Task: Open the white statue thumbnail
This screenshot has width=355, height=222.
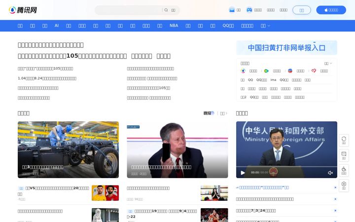Action: (x=106, y=215)
